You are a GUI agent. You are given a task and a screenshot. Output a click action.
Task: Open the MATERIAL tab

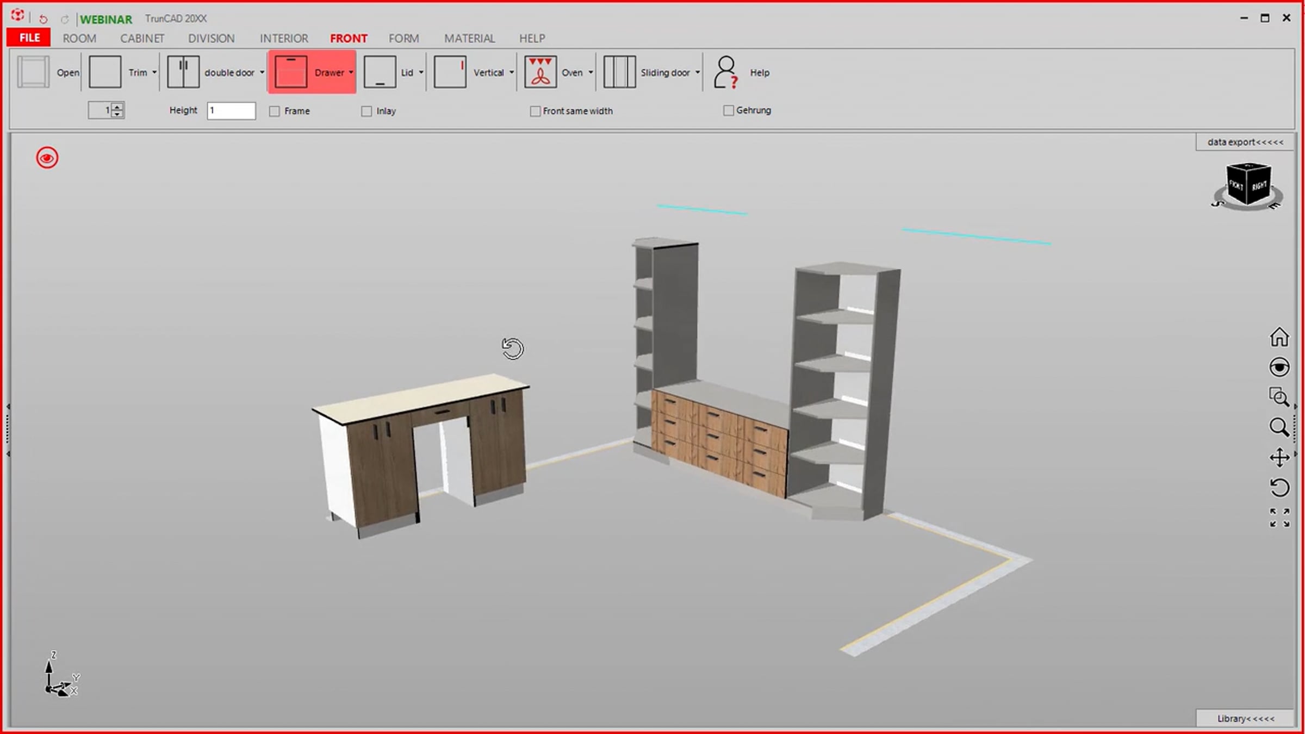(x=469, y=38)
